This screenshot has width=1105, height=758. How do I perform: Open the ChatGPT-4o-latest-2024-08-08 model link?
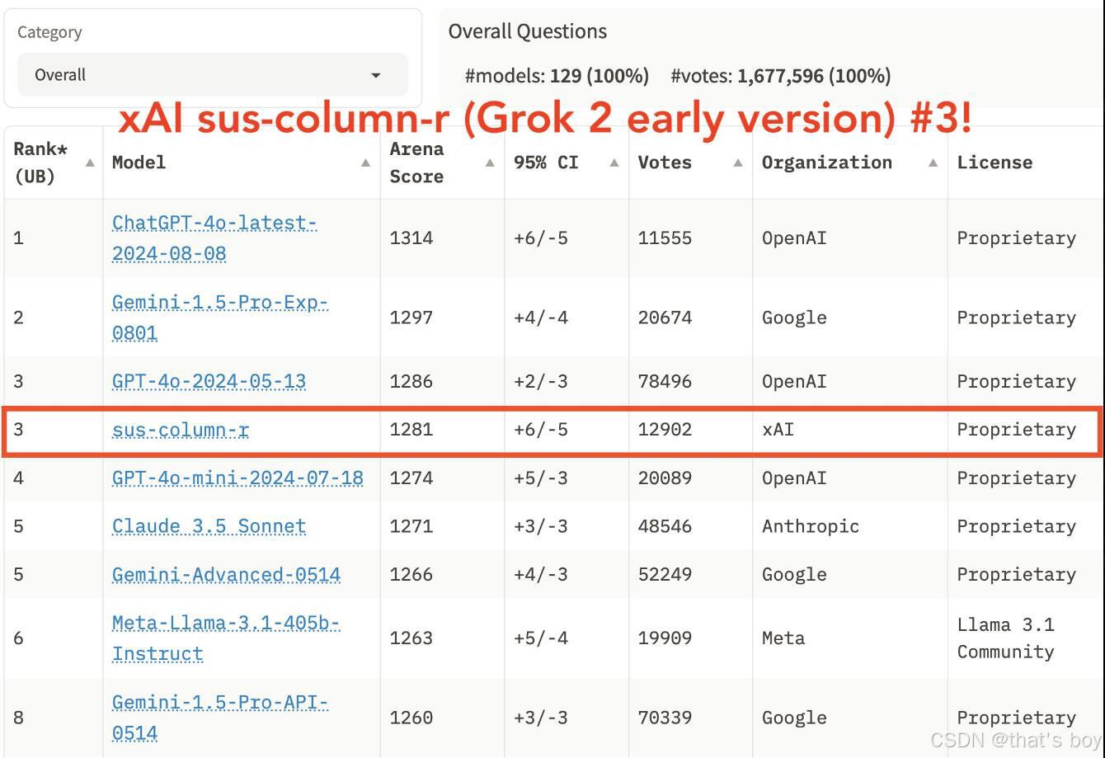(x=214, y=238)
